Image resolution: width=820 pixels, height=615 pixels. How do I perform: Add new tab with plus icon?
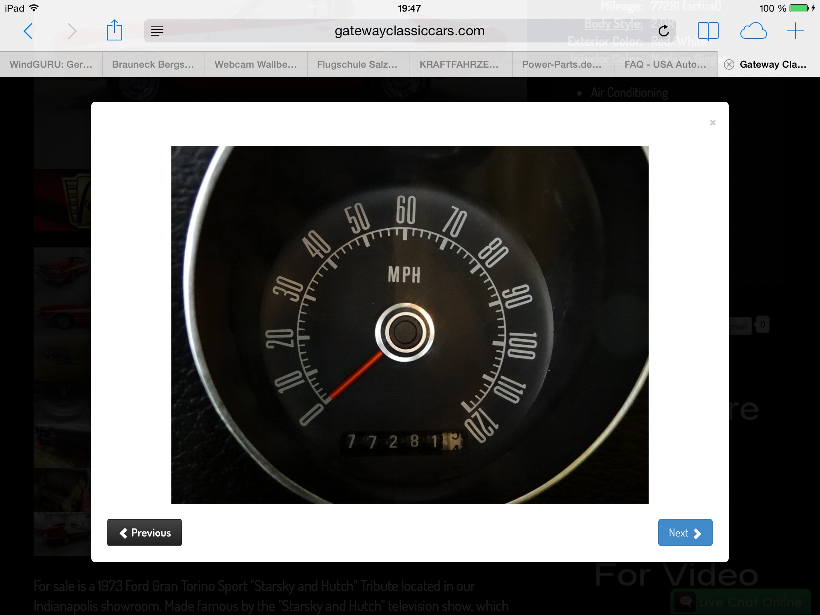click(795, 31)
